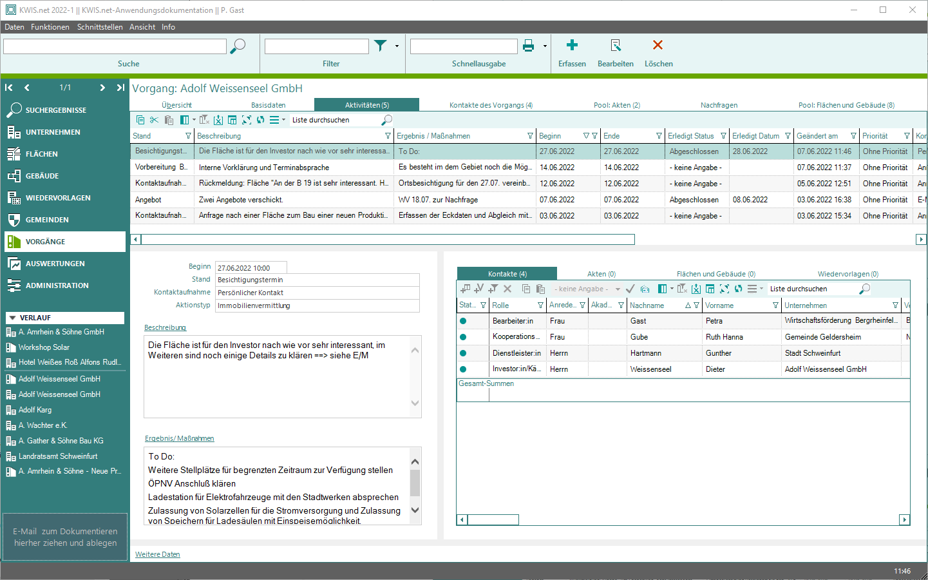The height and width of the screenshot is (580, 928).
Task: Switch to Kontakte des Vorgangs tab
Action: pyautogui.click(x=491, y=105)
